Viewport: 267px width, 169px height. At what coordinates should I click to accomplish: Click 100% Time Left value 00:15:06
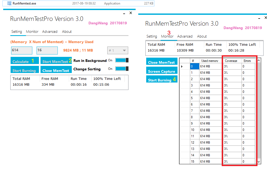point(101,85)
